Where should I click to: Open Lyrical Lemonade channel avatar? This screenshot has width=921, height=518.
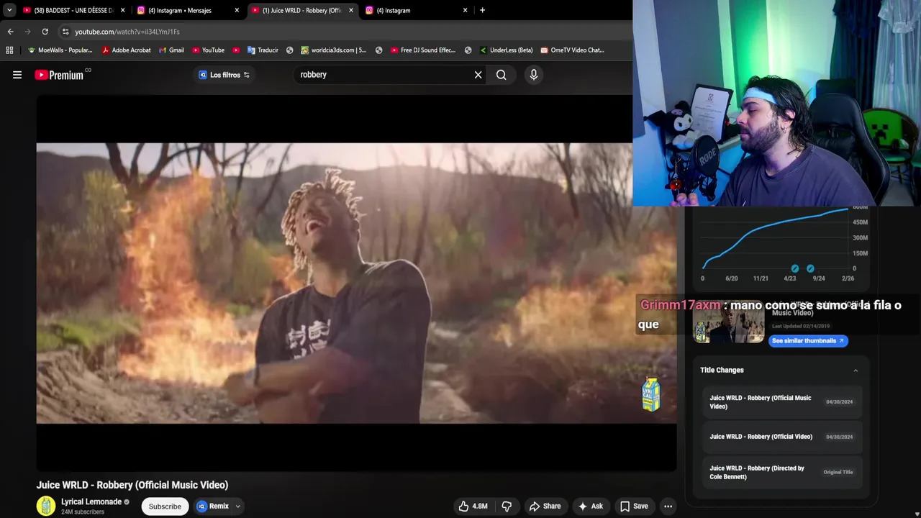pos(46,506)
